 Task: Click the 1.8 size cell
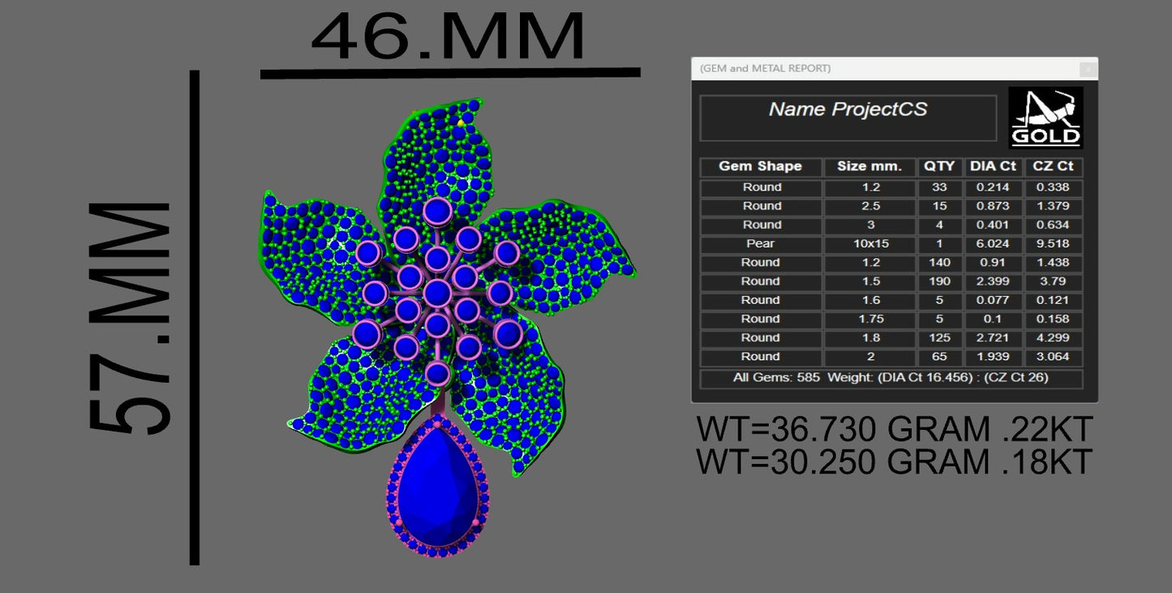tap(869, 337)
